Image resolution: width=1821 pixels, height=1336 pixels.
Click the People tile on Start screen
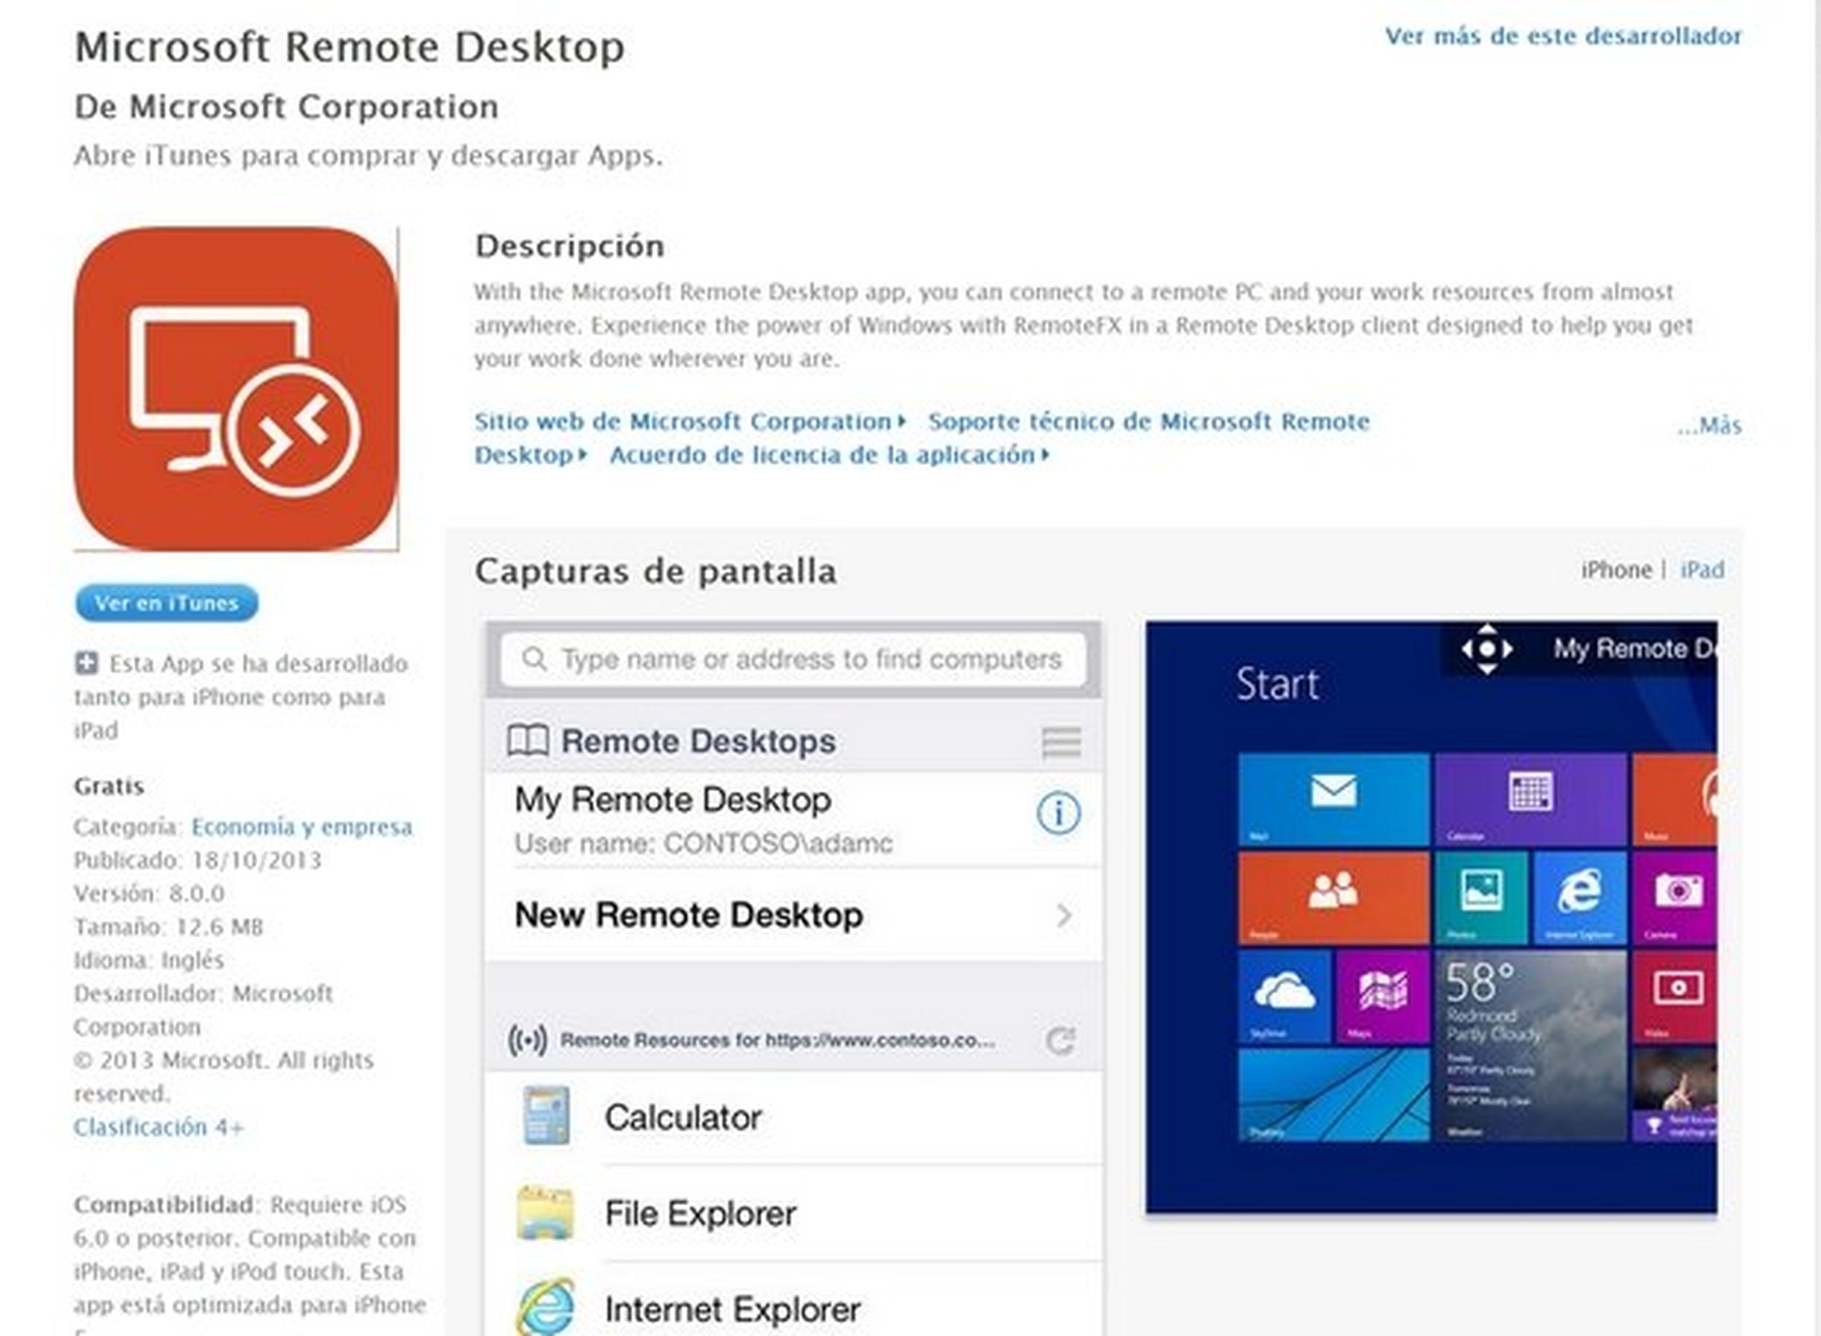1333,897
